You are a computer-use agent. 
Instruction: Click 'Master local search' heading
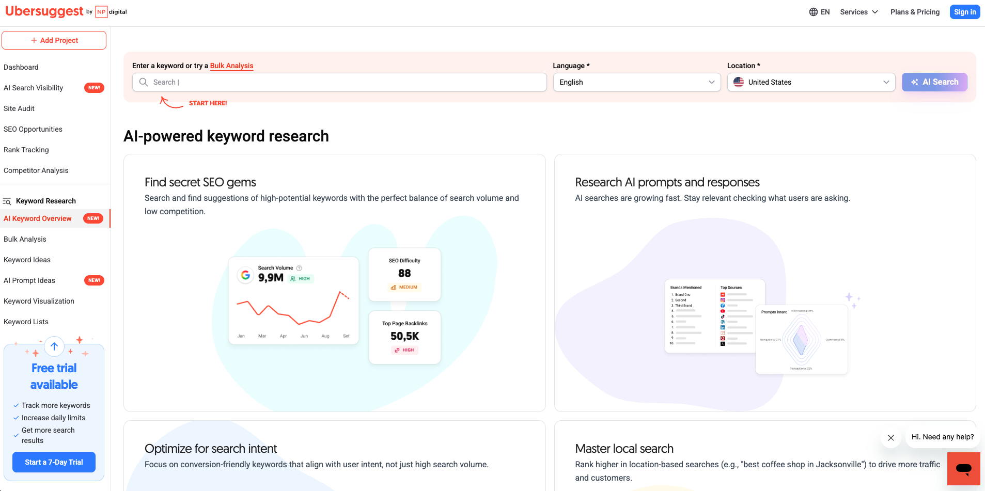click(x=624, y=449)
